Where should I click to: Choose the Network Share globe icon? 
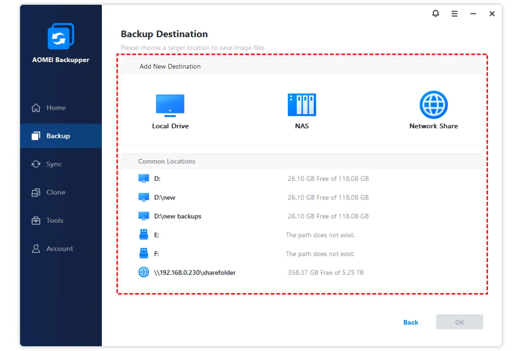point(433,105)
